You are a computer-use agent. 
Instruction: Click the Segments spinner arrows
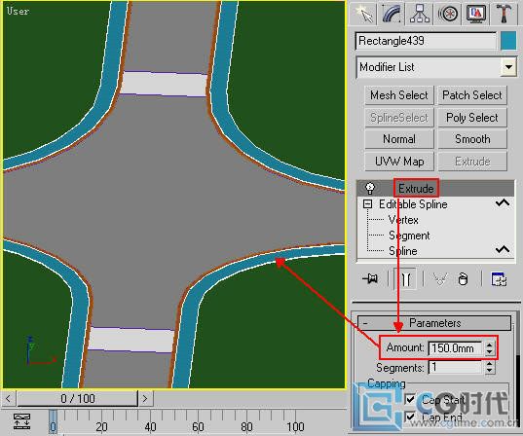pyautogui.click(x=489, y=367)
